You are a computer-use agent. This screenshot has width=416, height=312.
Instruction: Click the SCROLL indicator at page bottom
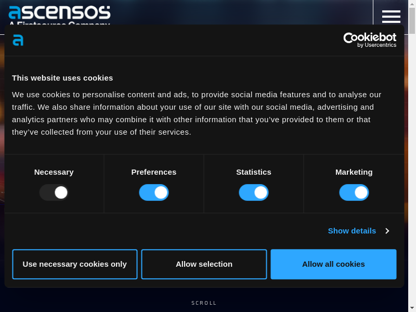click(204, 303)
